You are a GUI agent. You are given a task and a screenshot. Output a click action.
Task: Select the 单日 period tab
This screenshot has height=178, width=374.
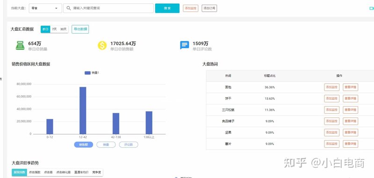click(x=45, y=29)
